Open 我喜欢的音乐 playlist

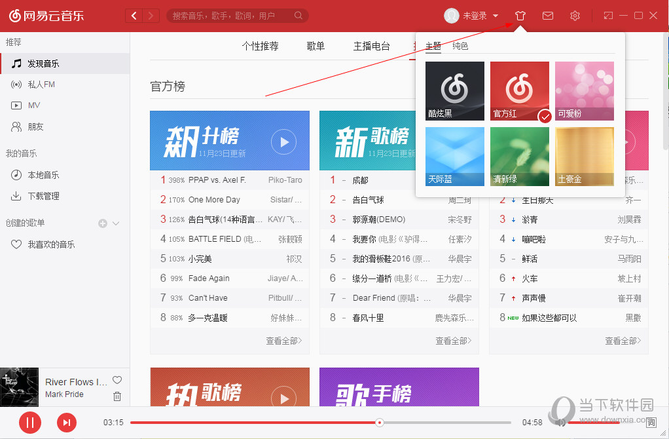click(x=65, y=244)
